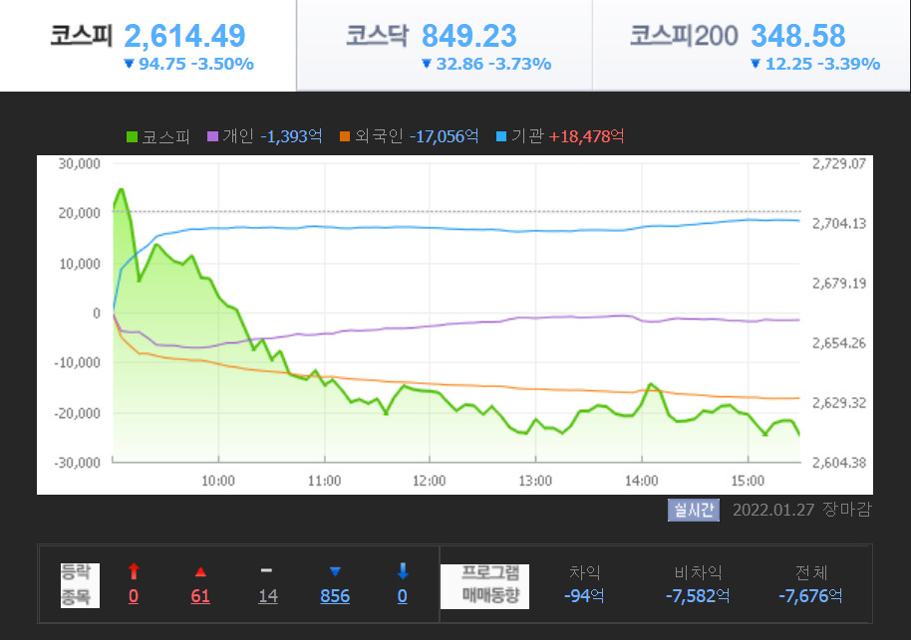Screen dimensions: 911x640
Task: Click the 코스피200 down-arrow change icon
Action: tap(756, 64)
